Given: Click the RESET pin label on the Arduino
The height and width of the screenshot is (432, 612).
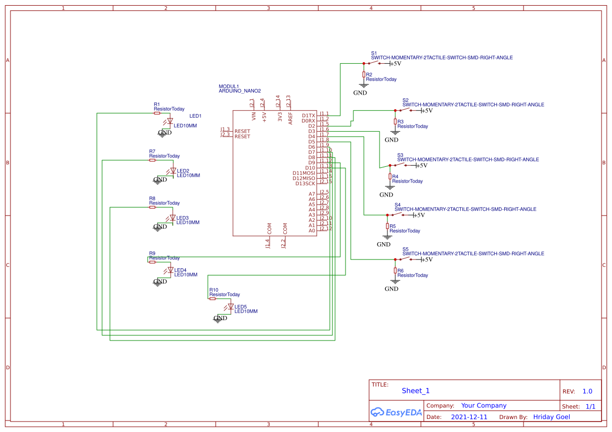Looking at the screenshot, I should [242, 130].
